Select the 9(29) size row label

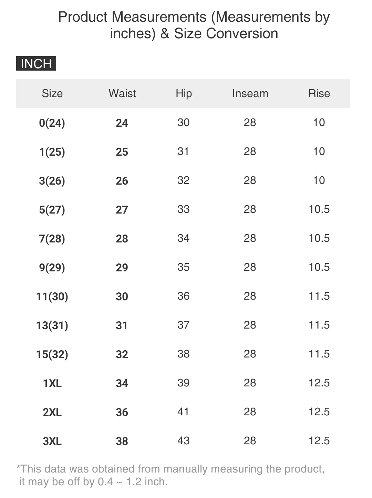[52, 268]
